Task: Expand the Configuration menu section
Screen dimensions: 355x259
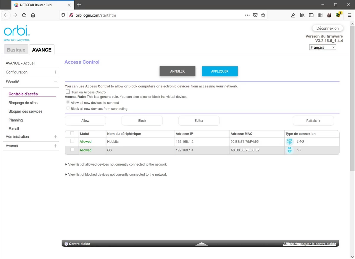Action: click(55, 72)
